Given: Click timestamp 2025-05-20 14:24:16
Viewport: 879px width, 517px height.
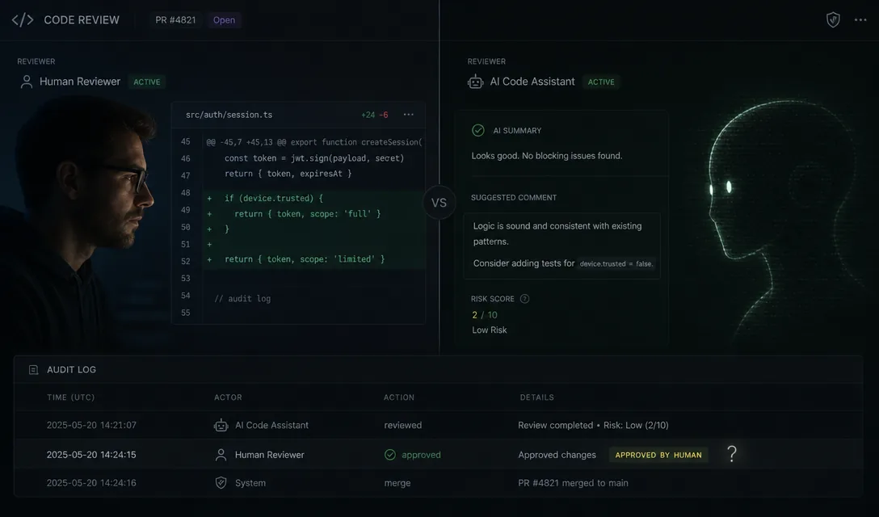Looking at the screenshot, I should click(x=91, y=483).
